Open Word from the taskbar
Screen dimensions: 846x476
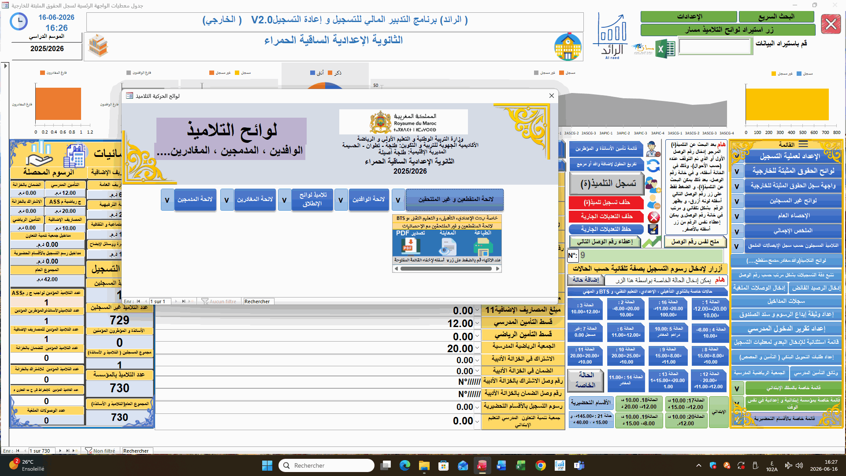(501, 465)
